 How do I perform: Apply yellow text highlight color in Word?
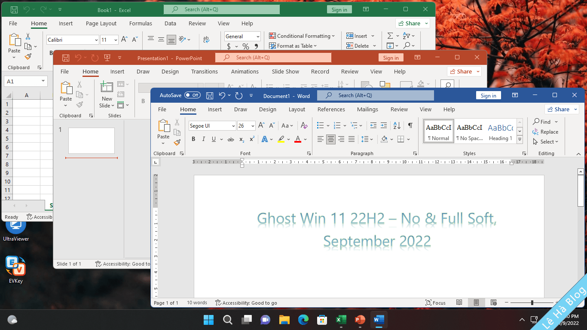(x=281, y=139)
